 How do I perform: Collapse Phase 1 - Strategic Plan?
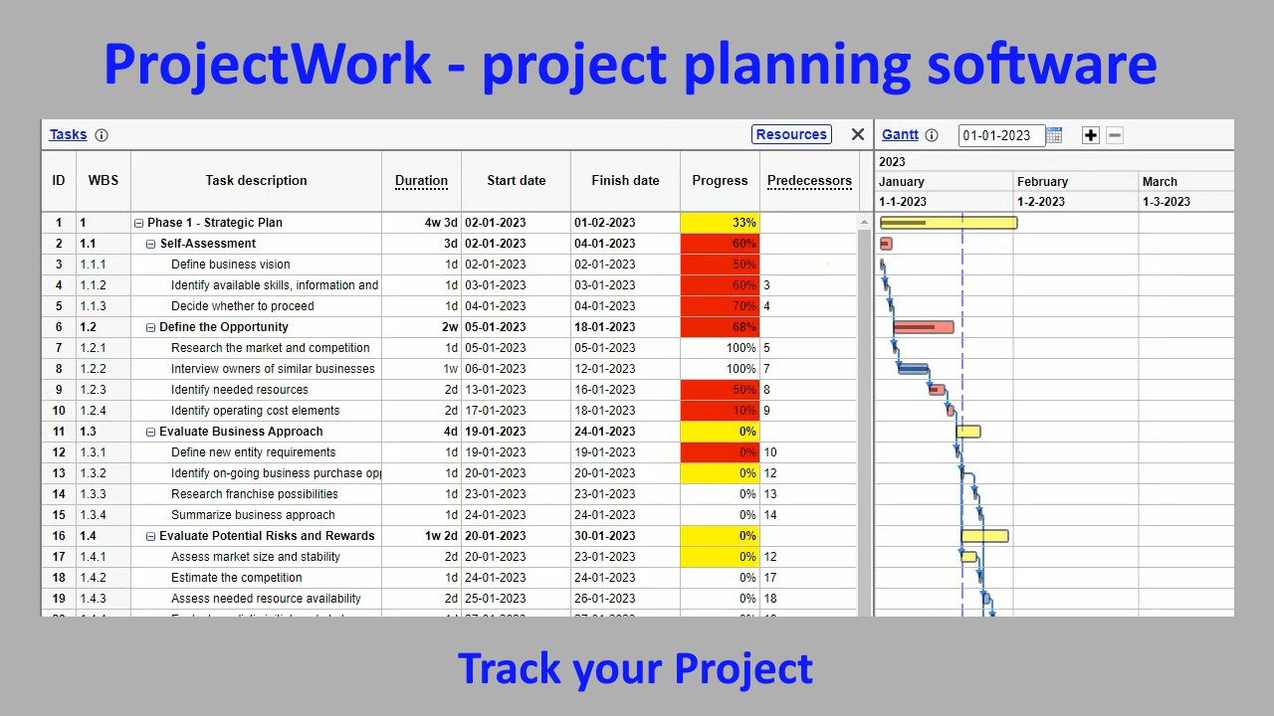pos(139,224)
